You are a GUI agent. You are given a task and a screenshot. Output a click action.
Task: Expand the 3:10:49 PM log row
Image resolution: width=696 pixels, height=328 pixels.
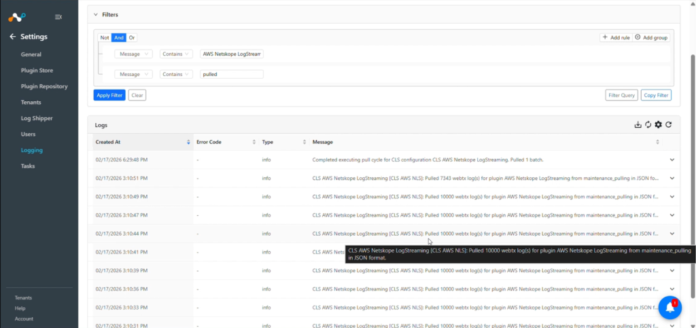click(672, 197)
